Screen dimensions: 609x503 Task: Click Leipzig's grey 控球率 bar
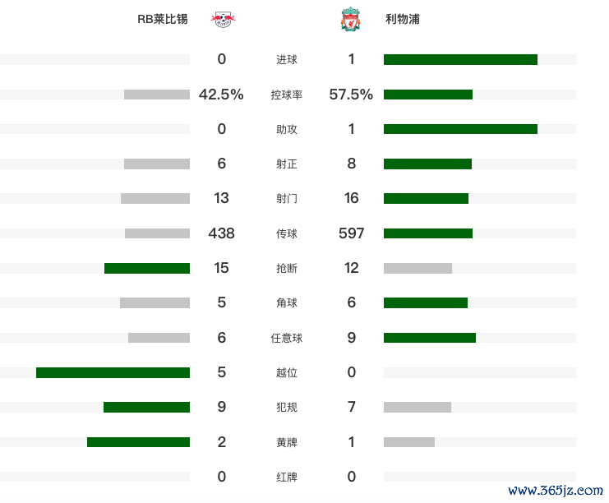(157, 95)
